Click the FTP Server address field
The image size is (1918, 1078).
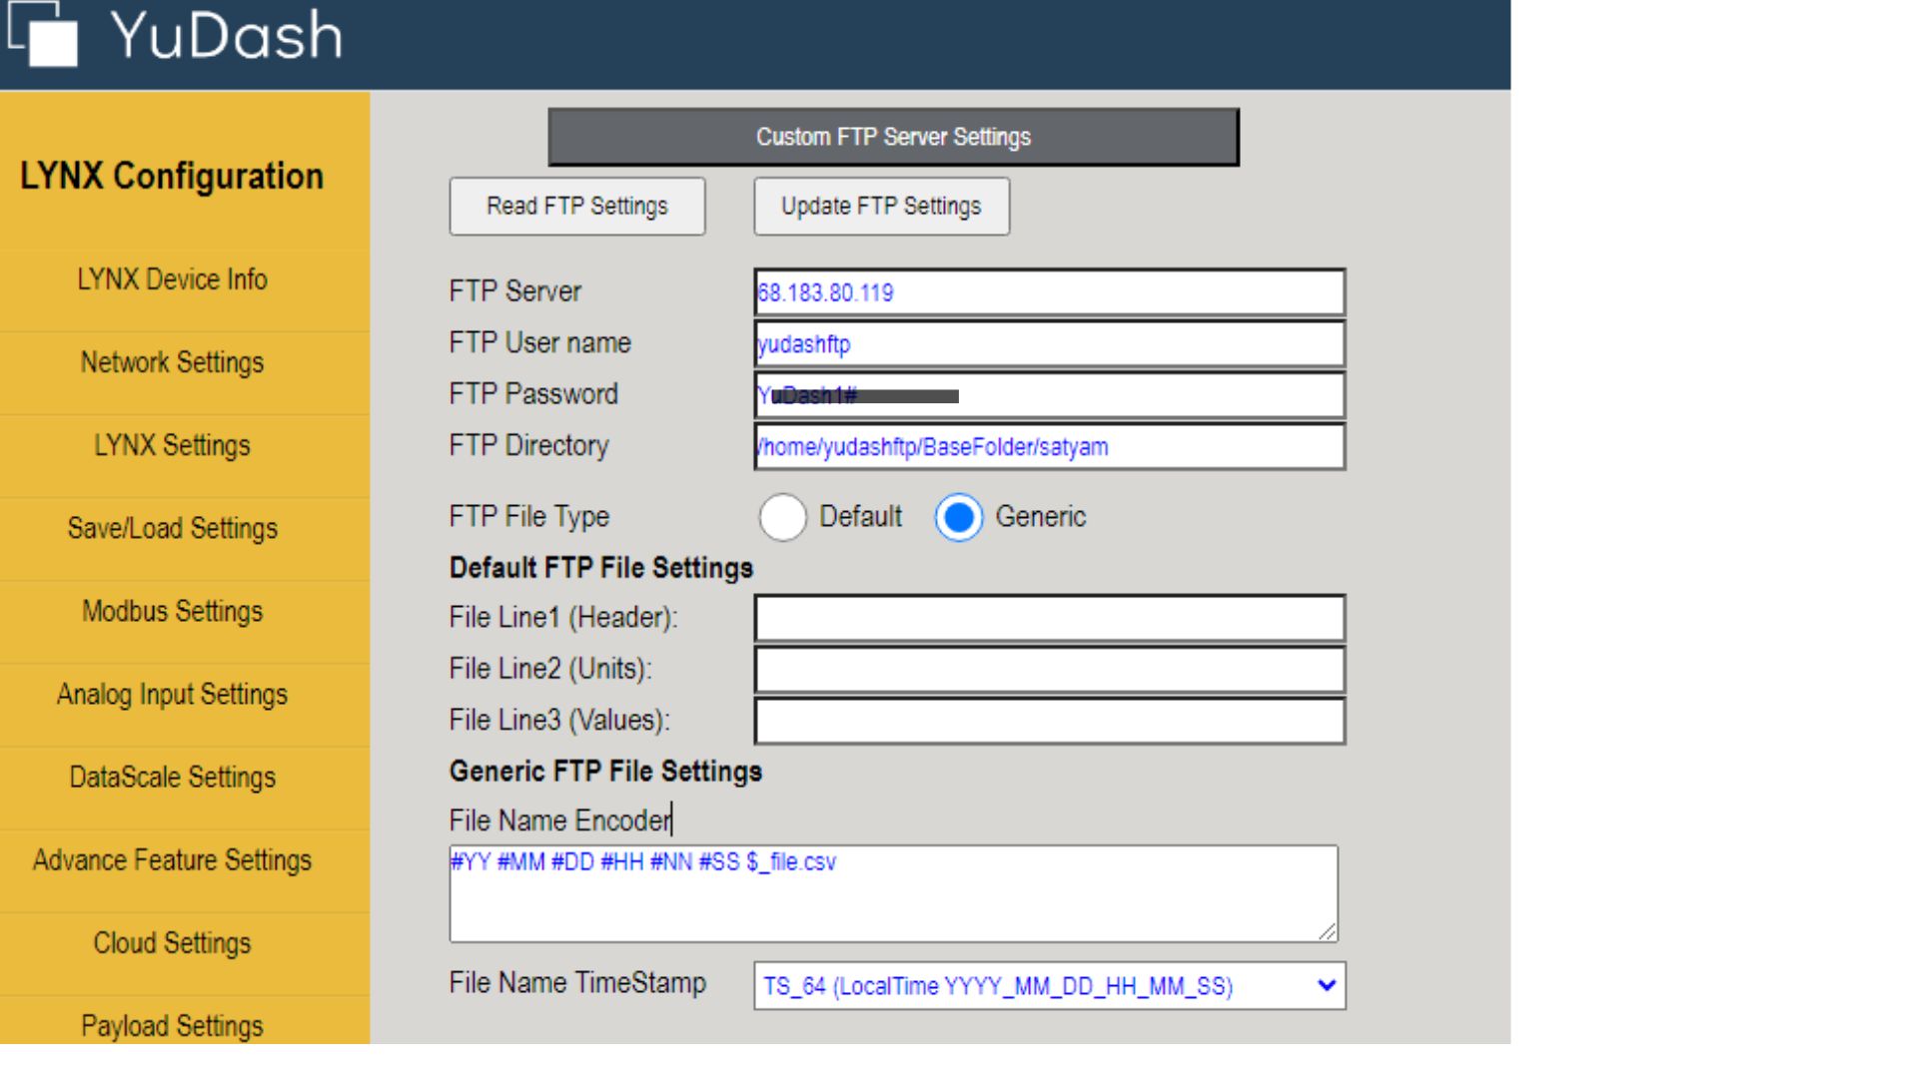[x=1049, y=292]
